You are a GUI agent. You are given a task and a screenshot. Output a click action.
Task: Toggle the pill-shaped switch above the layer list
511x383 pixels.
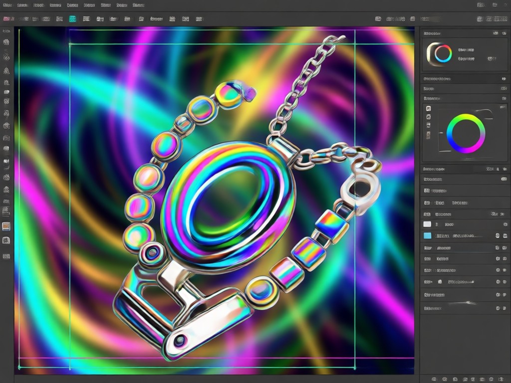(504, 179)
